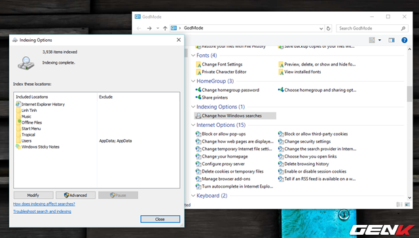The width and height of the screenshot is (419, 238).
Task: Open 'Change temporary Internet file settings'
Action: click(x=237, y=149)
